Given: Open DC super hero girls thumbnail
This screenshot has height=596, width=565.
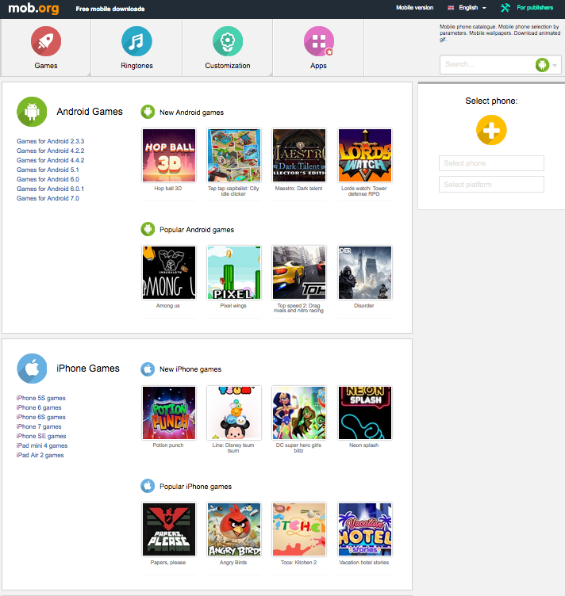Looking at the screenshot, I should point(299,413).
